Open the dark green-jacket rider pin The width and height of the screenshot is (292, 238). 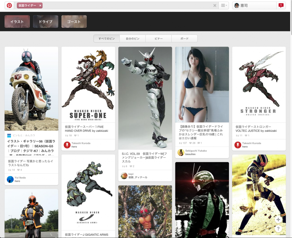202,200
